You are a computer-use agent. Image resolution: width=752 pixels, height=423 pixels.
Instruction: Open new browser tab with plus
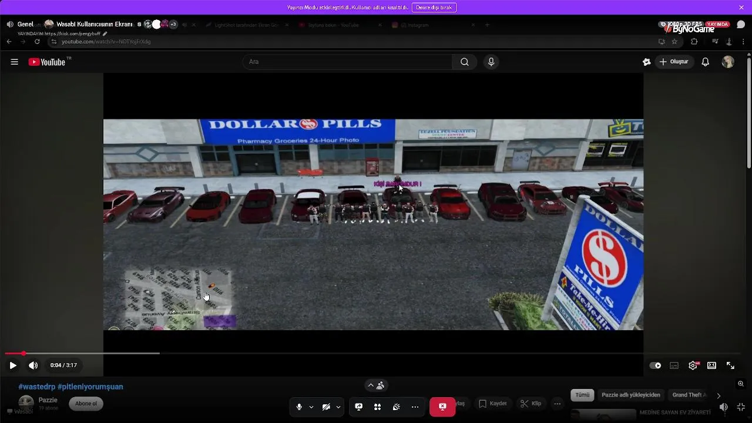coord(487,25)
